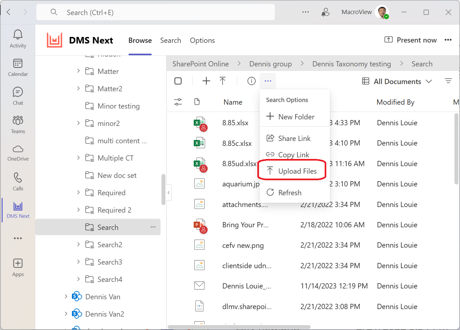This screenshot has height=330, width=460.
Task: Expand the Dennis Van site
Action: click(x=66, y=296)
